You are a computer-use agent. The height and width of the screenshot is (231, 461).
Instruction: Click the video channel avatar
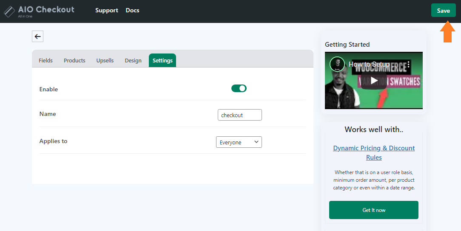pyautogui.click(x=337, y=64)
